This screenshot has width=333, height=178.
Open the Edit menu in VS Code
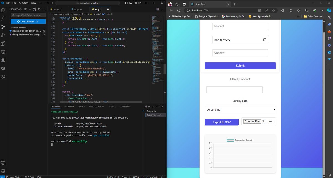click(x=14, y=3)
